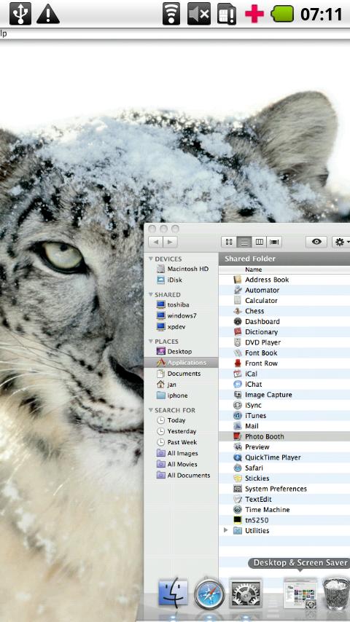Select iChat in list
This screenshot has width=350, height=622.
284,384
